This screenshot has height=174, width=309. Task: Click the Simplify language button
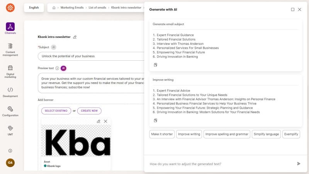coord(266,134)
